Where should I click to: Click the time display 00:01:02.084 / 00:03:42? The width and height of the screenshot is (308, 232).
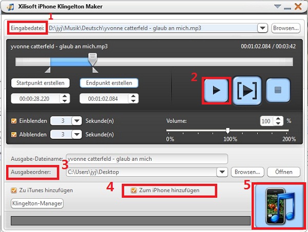[x=268, y=46]
